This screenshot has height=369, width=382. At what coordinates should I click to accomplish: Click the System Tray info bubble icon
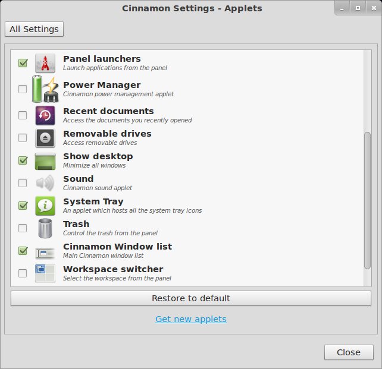pyautogui.click(x=45, y=206)
